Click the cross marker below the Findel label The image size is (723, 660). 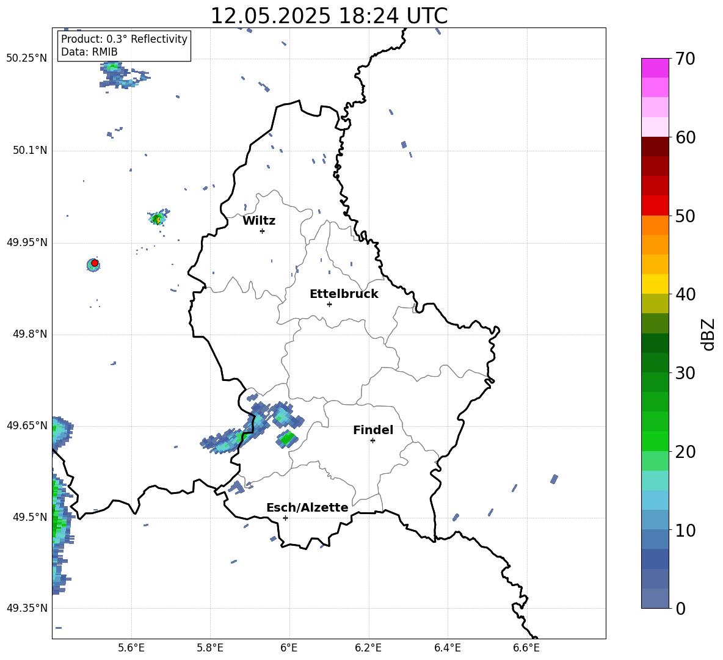click(372, 441)
